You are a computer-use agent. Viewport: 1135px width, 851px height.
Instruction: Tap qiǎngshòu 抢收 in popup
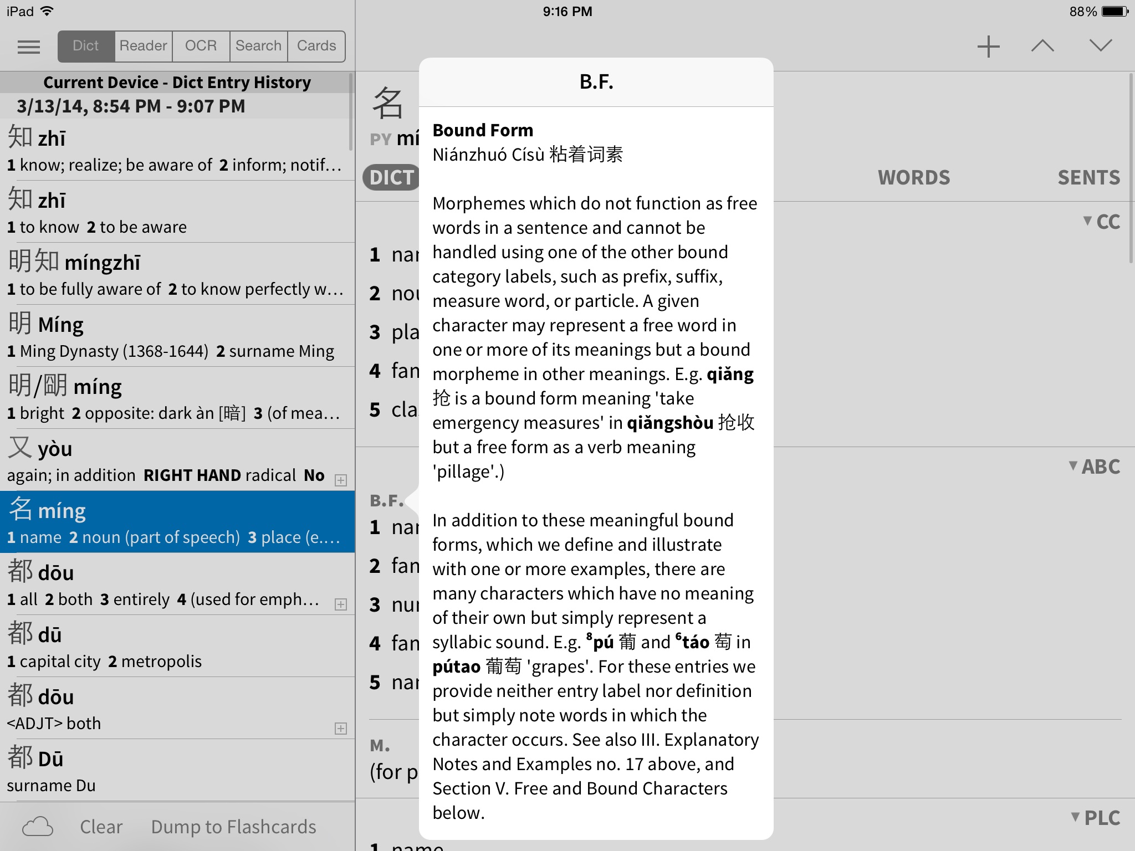click(691, 423)
